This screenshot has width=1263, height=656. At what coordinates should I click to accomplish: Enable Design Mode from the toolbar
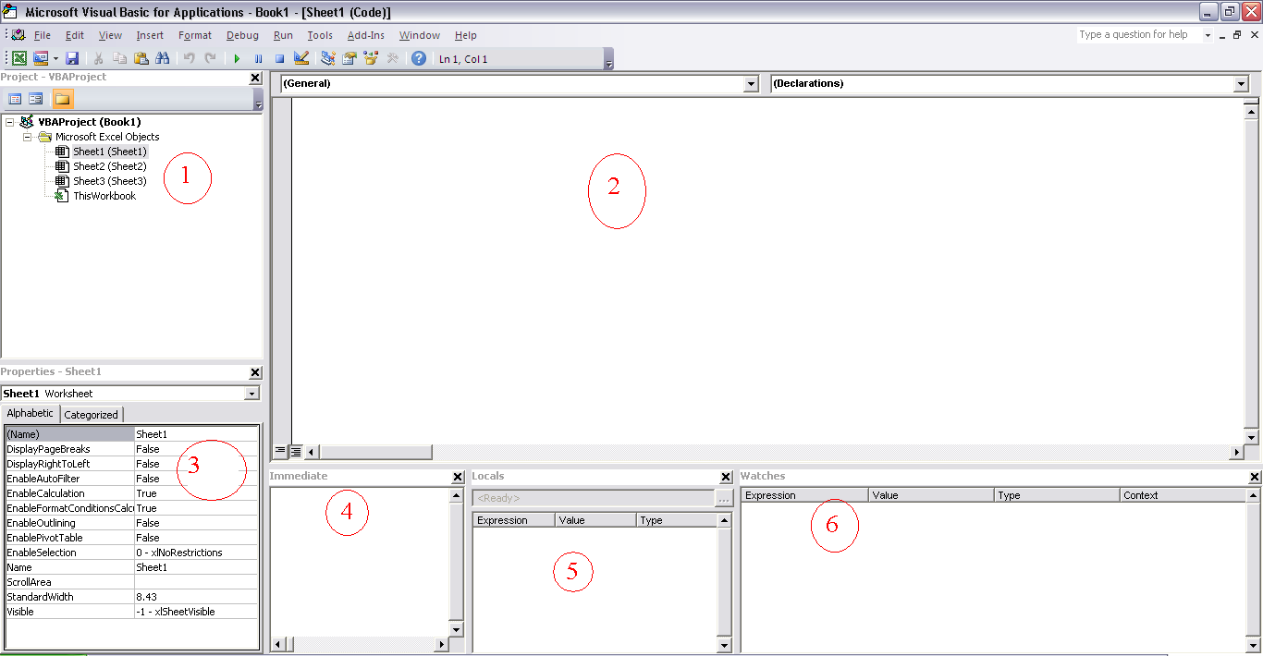click(300, 58)
